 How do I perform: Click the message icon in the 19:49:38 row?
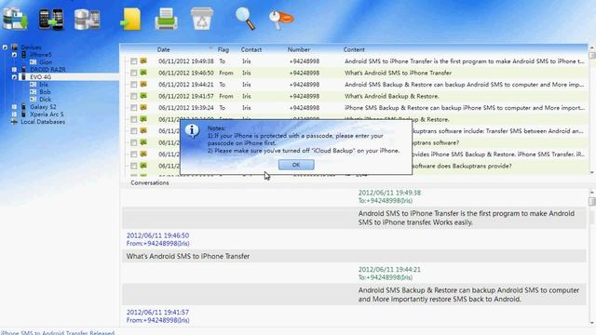(143, 60)
